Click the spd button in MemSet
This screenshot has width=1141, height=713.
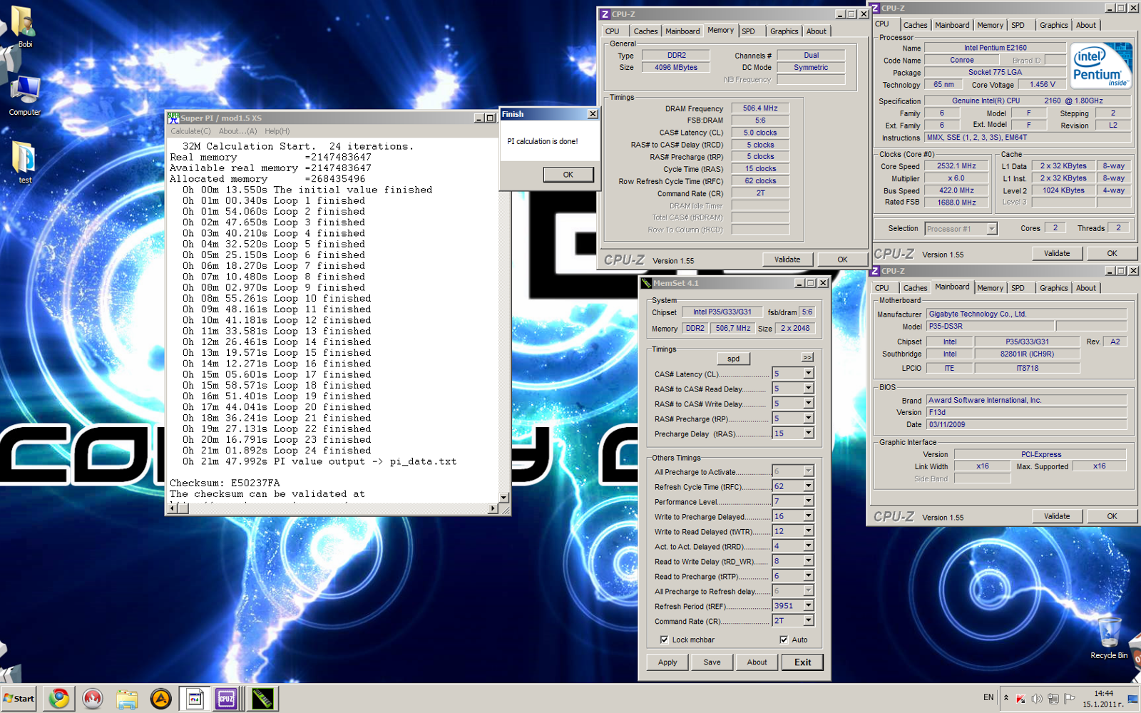[x=733, y=359]
